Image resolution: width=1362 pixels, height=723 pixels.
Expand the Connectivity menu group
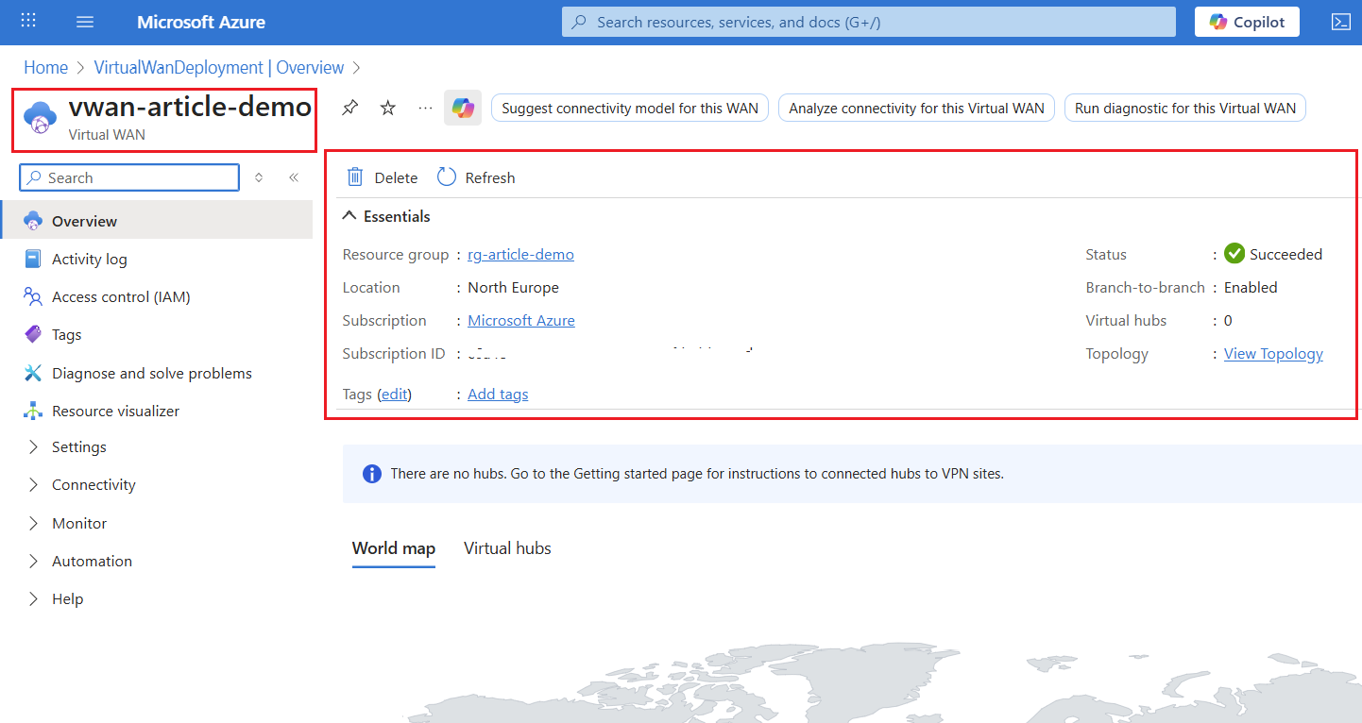coord(34,484)
